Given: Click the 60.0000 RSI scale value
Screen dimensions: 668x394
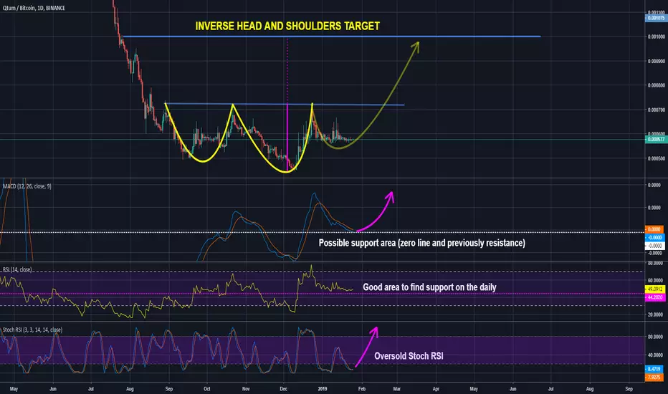Looking at the screenshot, I should click(x=655, y=280).
